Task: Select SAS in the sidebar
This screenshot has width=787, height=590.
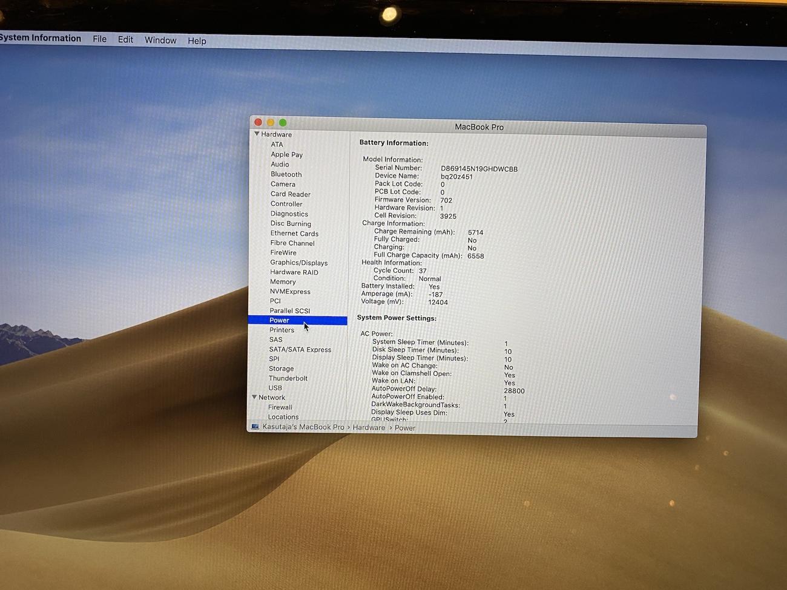Action: (x=275, y=339)
